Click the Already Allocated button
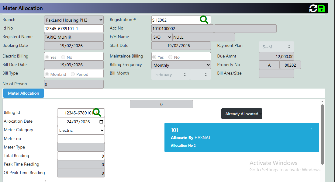 [x=242, y=114]
